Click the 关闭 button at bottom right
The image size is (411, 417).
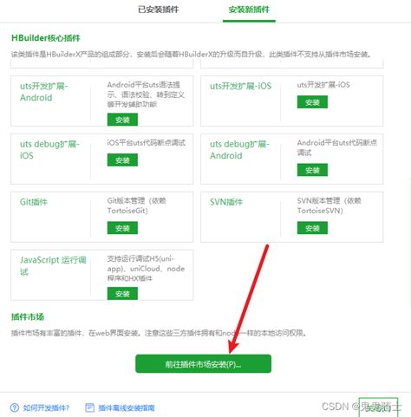click(378, 407)
